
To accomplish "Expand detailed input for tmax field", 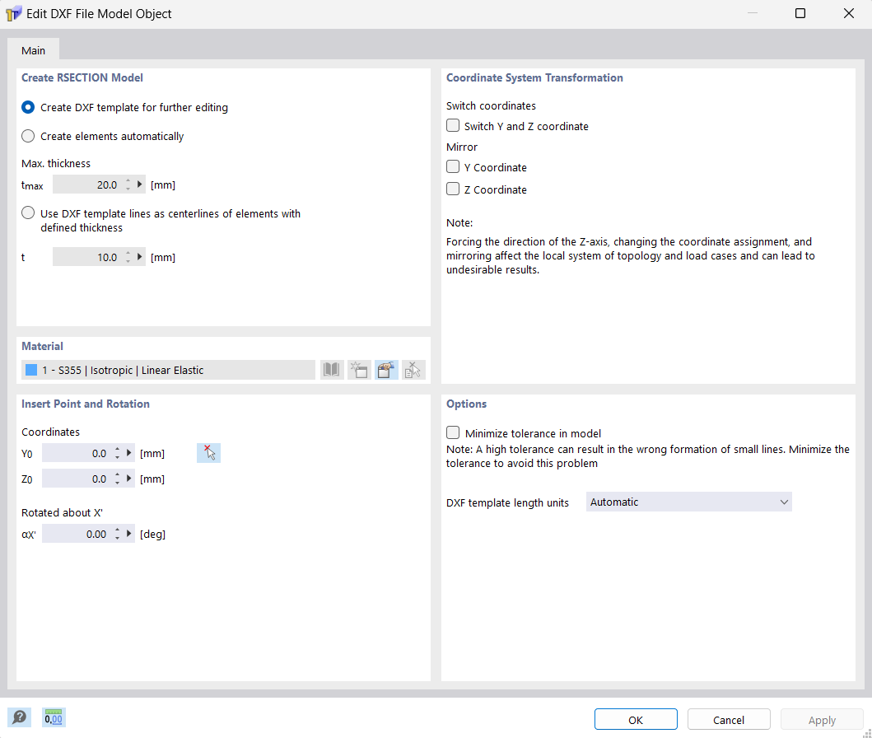I will click(139, 184).
